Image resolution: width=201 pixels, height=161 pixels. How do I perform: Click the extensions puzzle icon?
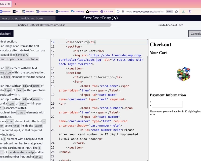tap(190, 11)
